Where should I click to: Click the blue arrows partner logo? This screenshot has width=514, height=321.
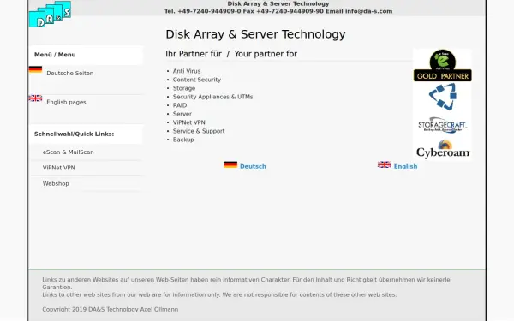(443, 97)
